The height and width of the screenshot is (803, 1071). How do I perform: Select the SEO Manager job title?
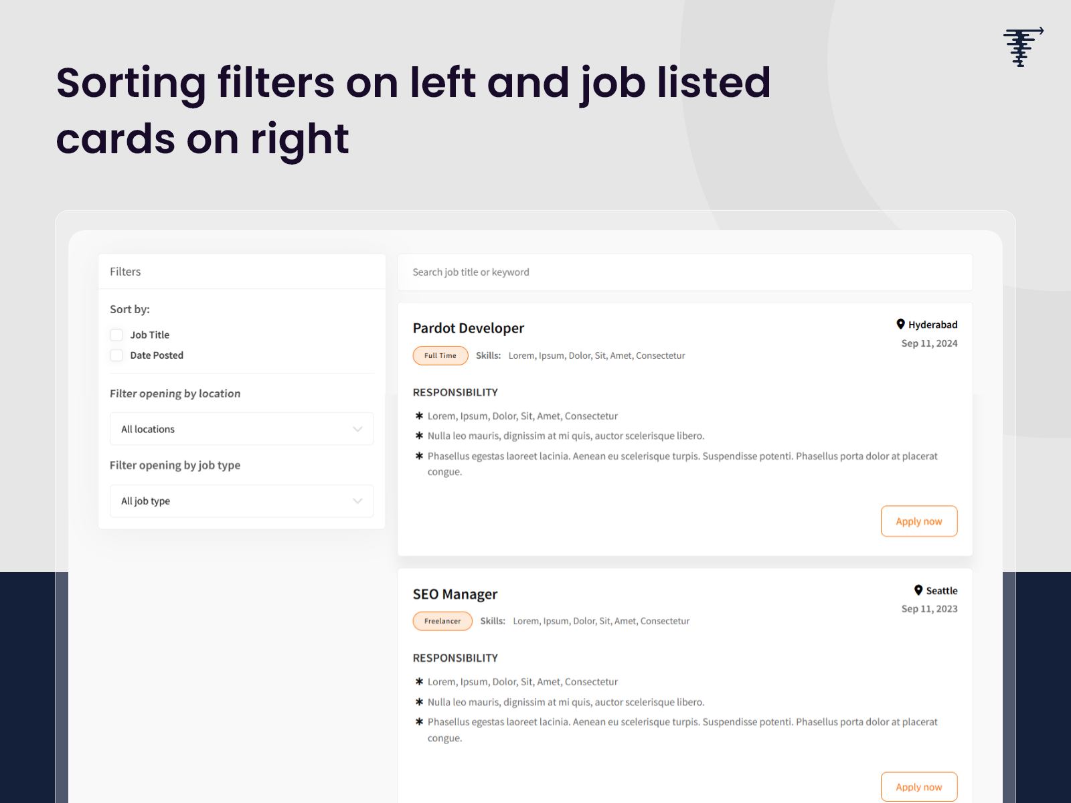pyautogui.click(x=455, y=594)
